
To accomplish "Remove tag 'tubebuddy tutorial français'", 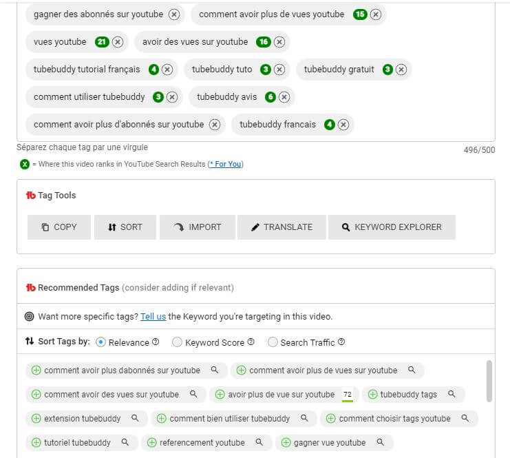I will [x=167, y=70].
